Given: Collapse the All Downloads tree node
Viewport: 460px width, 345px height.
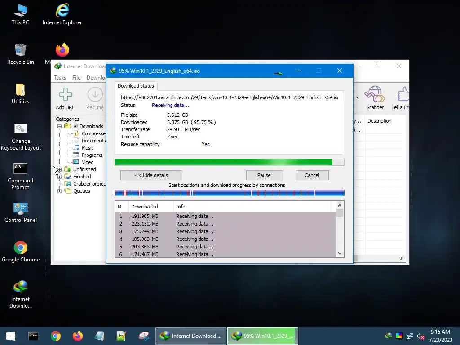Looking at the screenshot, I should pos(60,126).
